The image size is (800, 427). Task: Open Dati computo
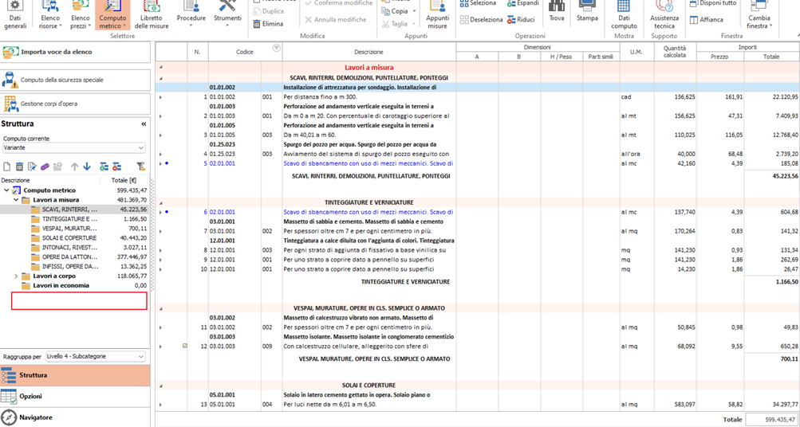click(x=624, y=15)
